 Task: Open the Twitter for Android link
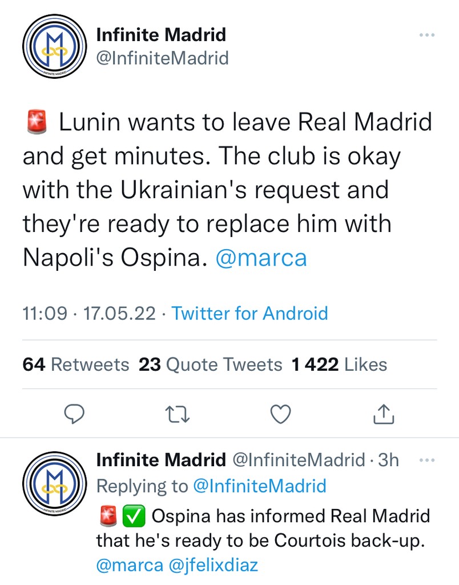(249, 313)
